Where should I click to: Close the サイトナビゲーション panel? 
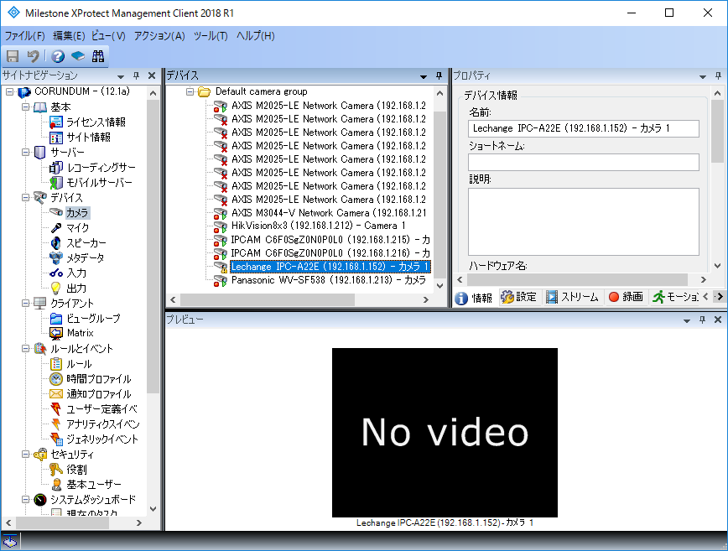coord(151,75)
